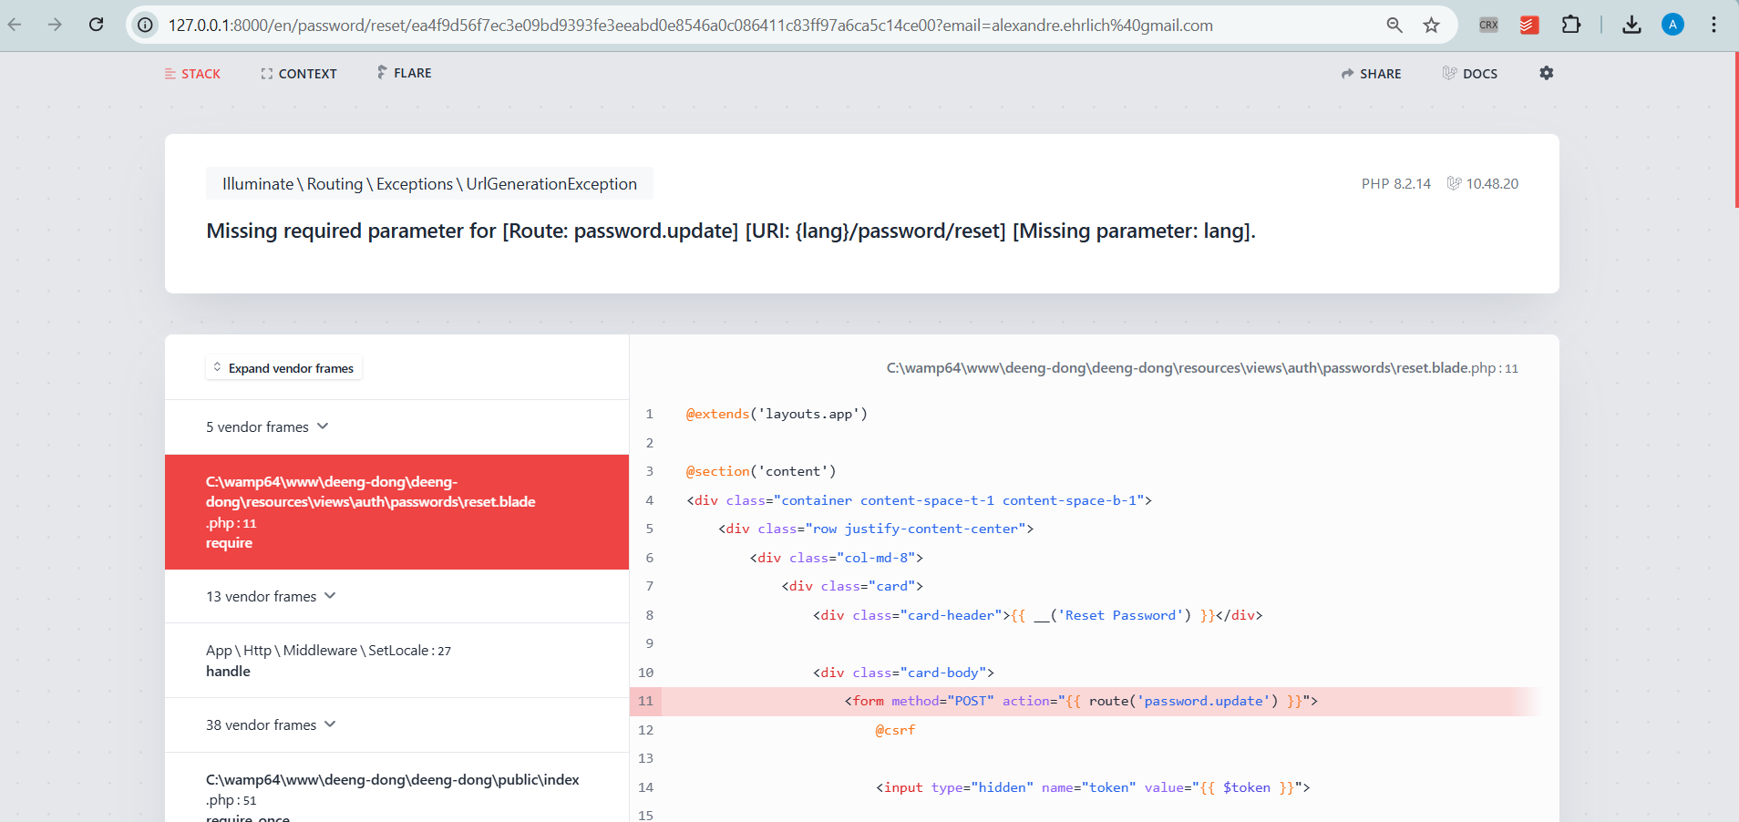Bookmark this page with the star icon
1739x822 pixels.
(1431, 25)
